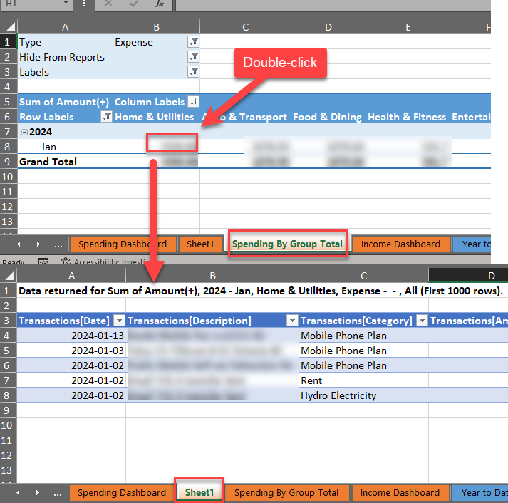This screenshot has height=503, width=508.
Task: Click the Cancel X icon in formula bar
Action: coord(108,4)
